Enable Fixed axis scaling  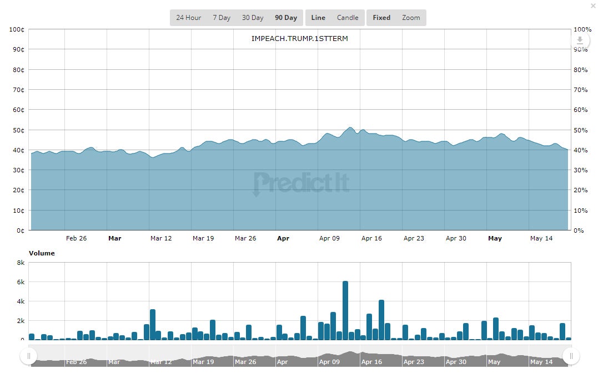coord(381,18)
